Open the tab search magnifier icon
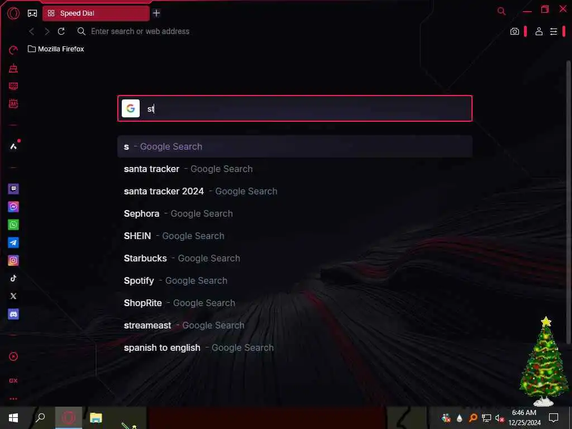 click(x=502, y=11)
